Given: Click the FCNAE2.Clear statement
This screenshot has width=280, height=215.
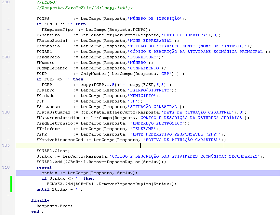Looking at the screenshot, I should coord(53,151).
